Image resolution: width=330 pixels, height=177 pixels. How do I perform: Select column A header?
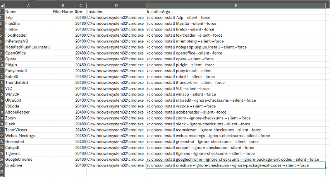[x=28, y=6]
